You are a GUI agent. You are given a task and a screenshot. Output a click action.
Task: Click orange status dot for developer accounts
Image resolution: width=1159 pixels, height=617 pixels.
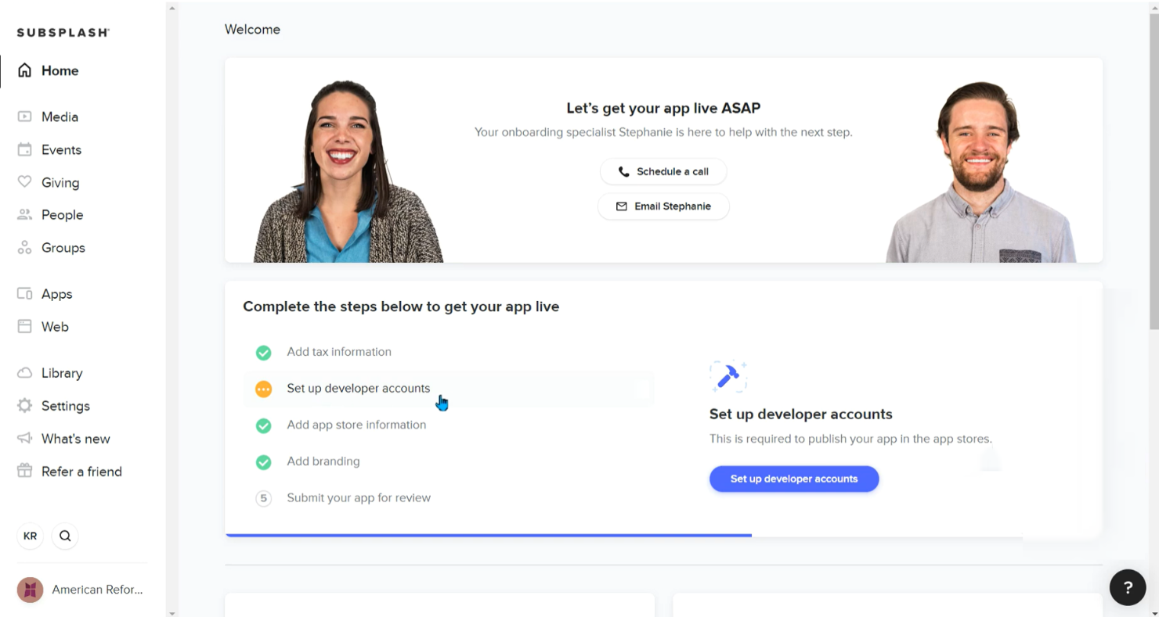tap(264, 389)
